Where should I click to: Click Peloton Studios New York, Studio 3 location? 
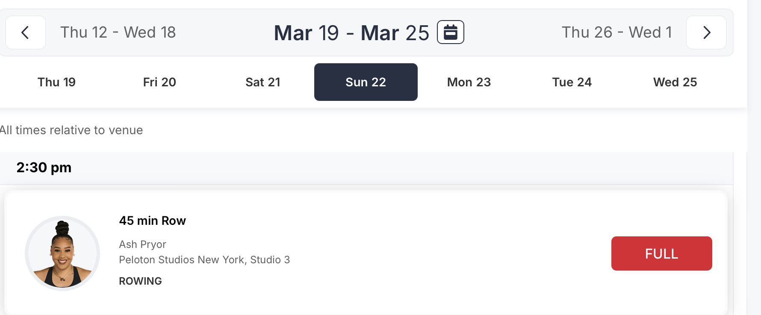tap(204, 260)
